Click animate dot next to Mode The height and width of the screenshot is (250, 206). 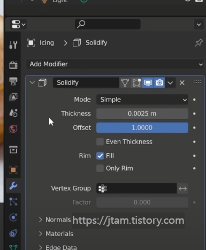click(194, 100)
